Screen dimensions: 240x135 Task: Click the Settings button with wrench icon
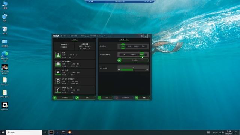tap(86, 97)
